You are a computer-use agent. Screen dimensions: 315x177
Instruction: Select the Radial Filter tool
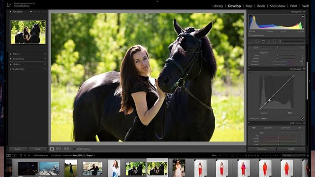coord(275,41)
